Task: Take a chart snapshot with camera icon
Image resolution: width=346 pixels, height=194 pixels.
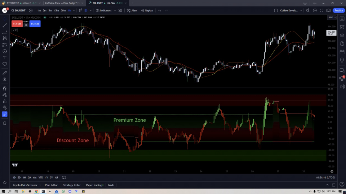Action: (x=328, y=10)
